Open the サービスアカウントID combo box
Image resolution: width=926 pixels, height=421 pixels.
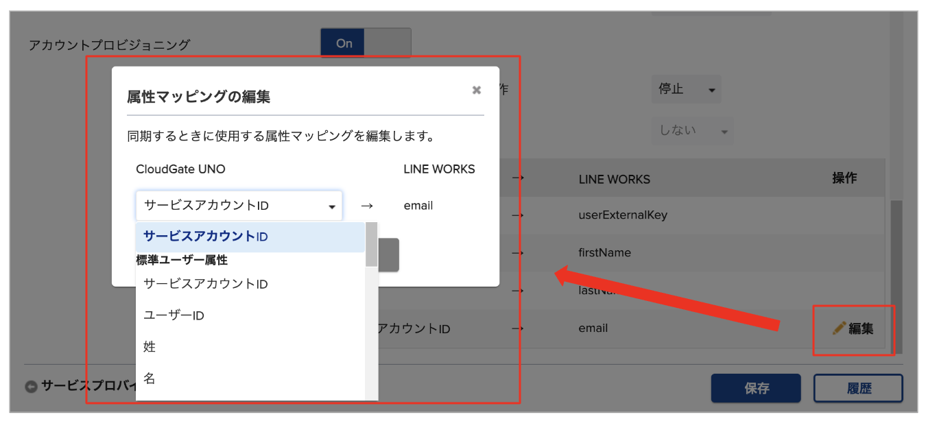click(239, 206)
